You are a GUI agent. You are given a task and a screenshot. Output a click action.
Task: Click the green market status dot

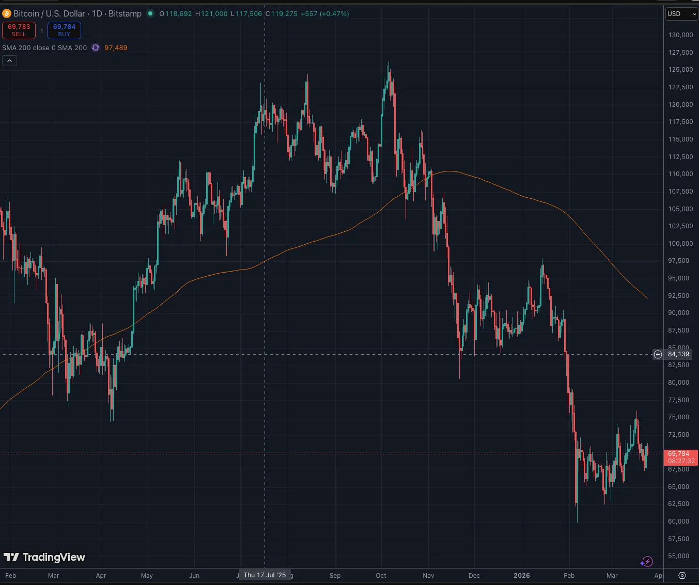tap(150, 13)
